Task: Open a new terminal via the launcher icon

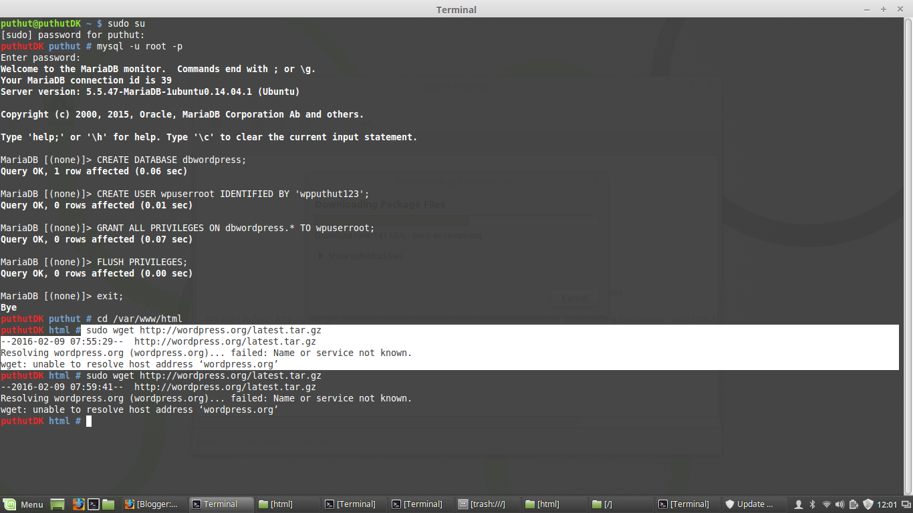Action: click(x=94, y=504)
